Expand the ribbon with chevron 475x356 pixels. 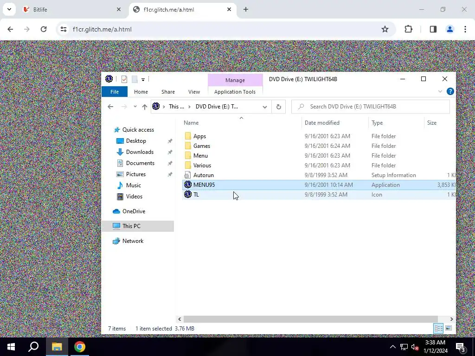(x=440, y=91)
